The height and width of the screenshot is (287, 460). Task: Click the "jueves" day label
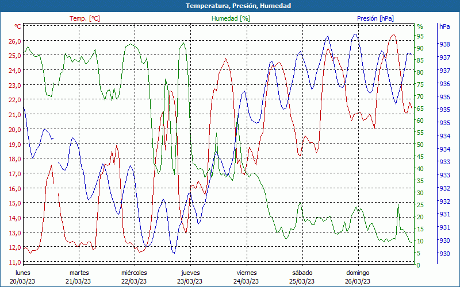190,273
